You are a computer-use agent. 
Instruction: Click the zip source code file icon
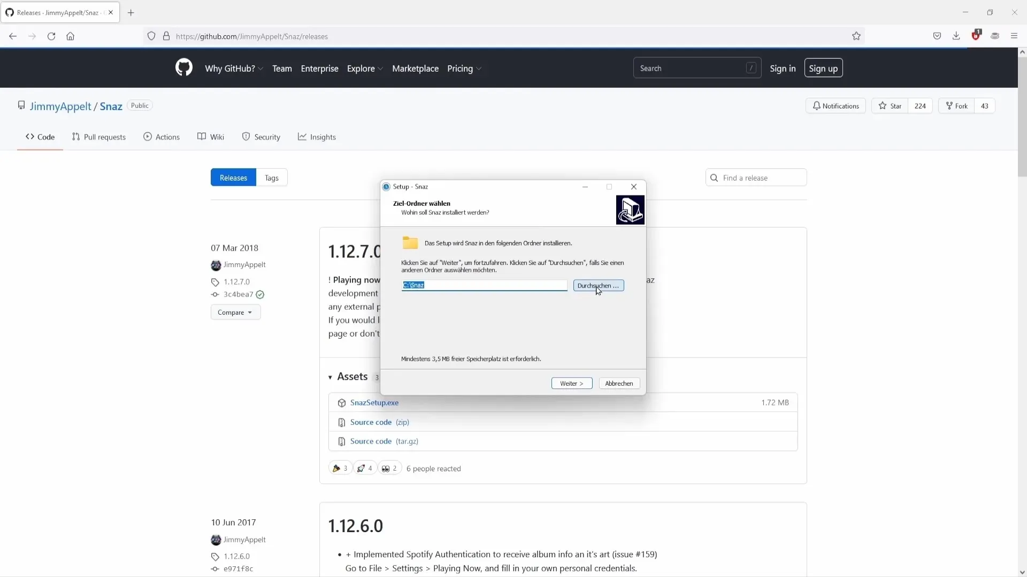tap(342, 423)
